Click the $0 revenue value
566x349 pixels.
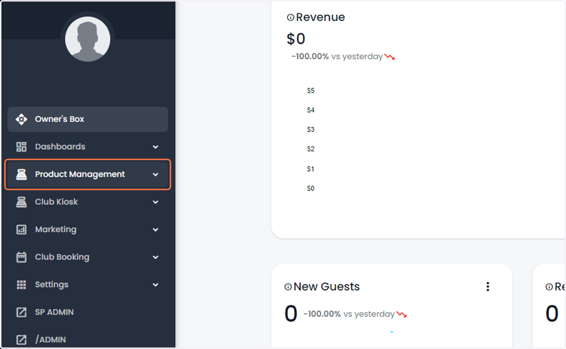pyautogui.click(x=296, y=39)
